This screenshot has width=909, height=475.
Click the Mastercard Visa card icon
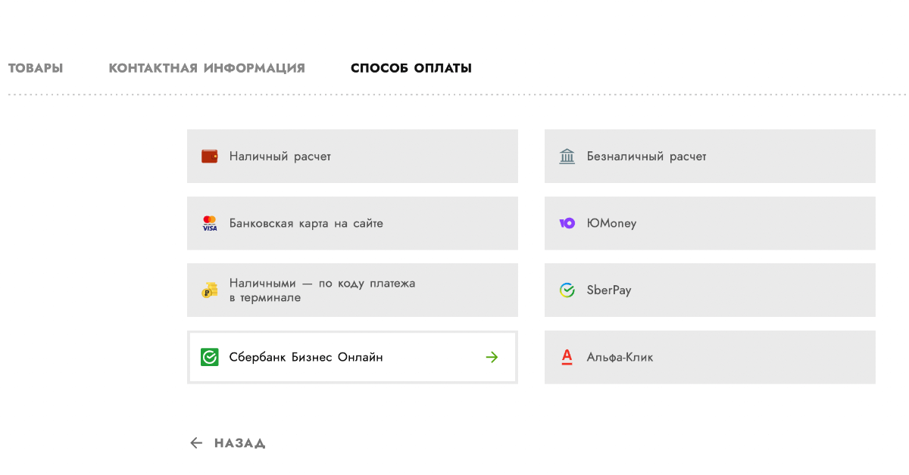pyautogui.click(x=210, y=223)
